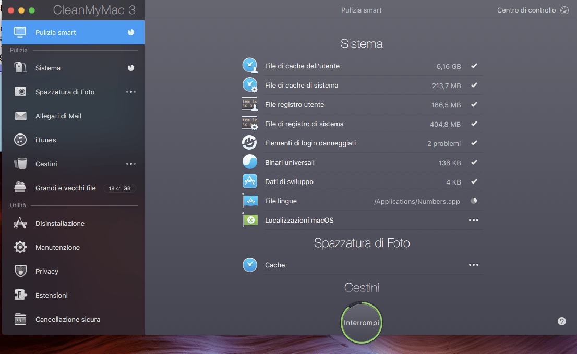Click the Privacy shield hand icon
The image size is (577, 354).
(20, 271)
